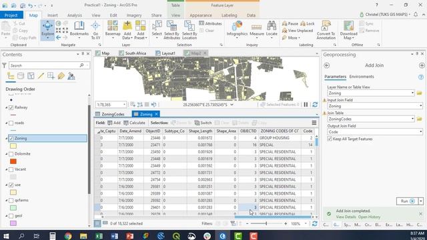Viewport: 427px width, 240px height.
Task: Toggle visibility of the qsfarms layer
Action: point(11,200)
